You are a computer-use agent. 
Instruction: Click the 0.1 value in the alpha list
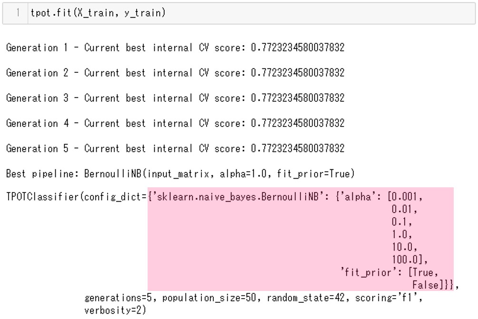point(401,222)
